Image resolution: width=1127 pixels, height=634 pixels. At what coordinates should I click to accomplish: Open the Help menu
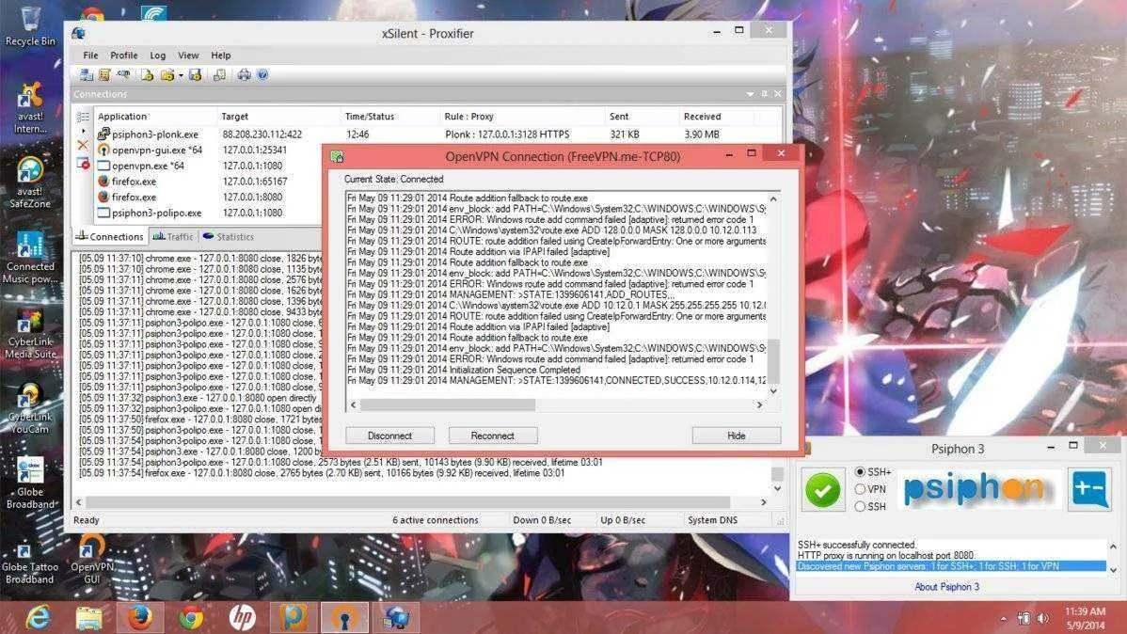[x=221, y=55]
